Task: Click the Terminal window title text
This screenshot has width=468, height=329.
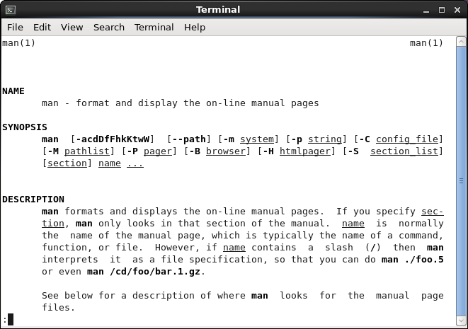Action: 218,9
